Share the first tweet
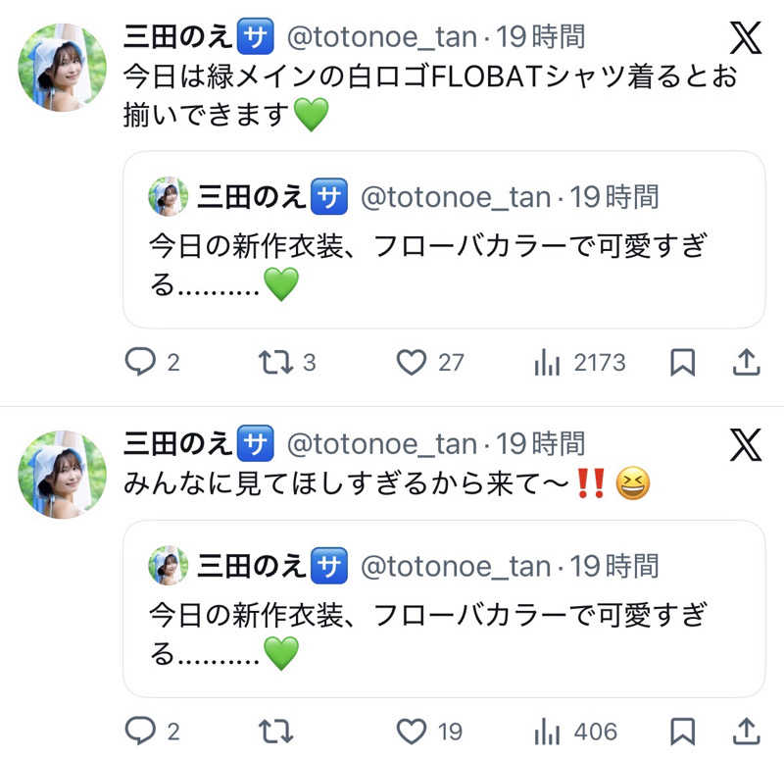Screen dimensions: 784x760 [x=747, y=362]
